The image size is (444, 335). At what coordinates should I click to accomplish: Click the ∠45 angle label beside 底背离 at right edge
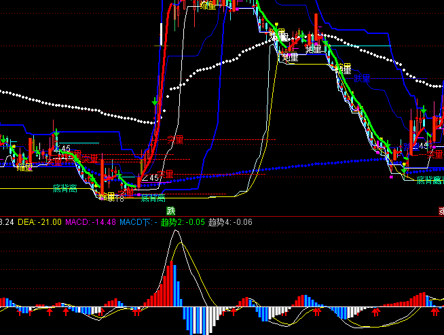[x=421, y=145]
